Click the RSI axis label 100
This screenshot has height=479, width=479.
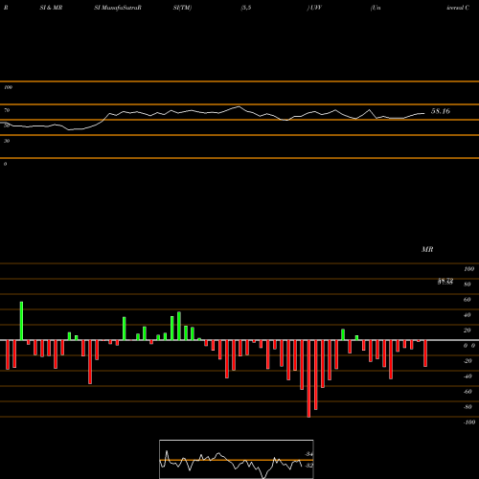[x=8, y=87]
